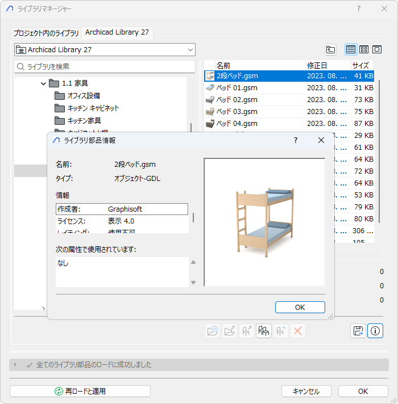398x404 pixels.
Task: Select the ベッド 01.gsm row
Action: (x=289, y=87)
